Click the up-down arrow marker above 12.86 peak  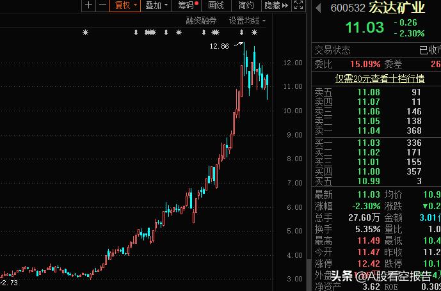click(241, 33)
